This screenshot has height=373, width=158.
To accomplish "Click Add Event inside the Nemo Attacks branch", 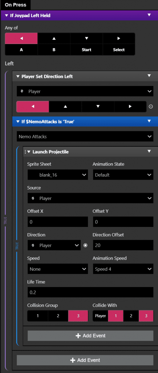I will pyautogui.click(x=90, y=335).
